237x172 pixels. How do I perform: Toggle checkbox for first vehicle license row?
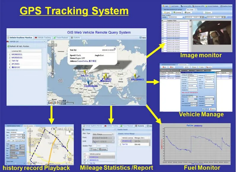pos(85,157)
